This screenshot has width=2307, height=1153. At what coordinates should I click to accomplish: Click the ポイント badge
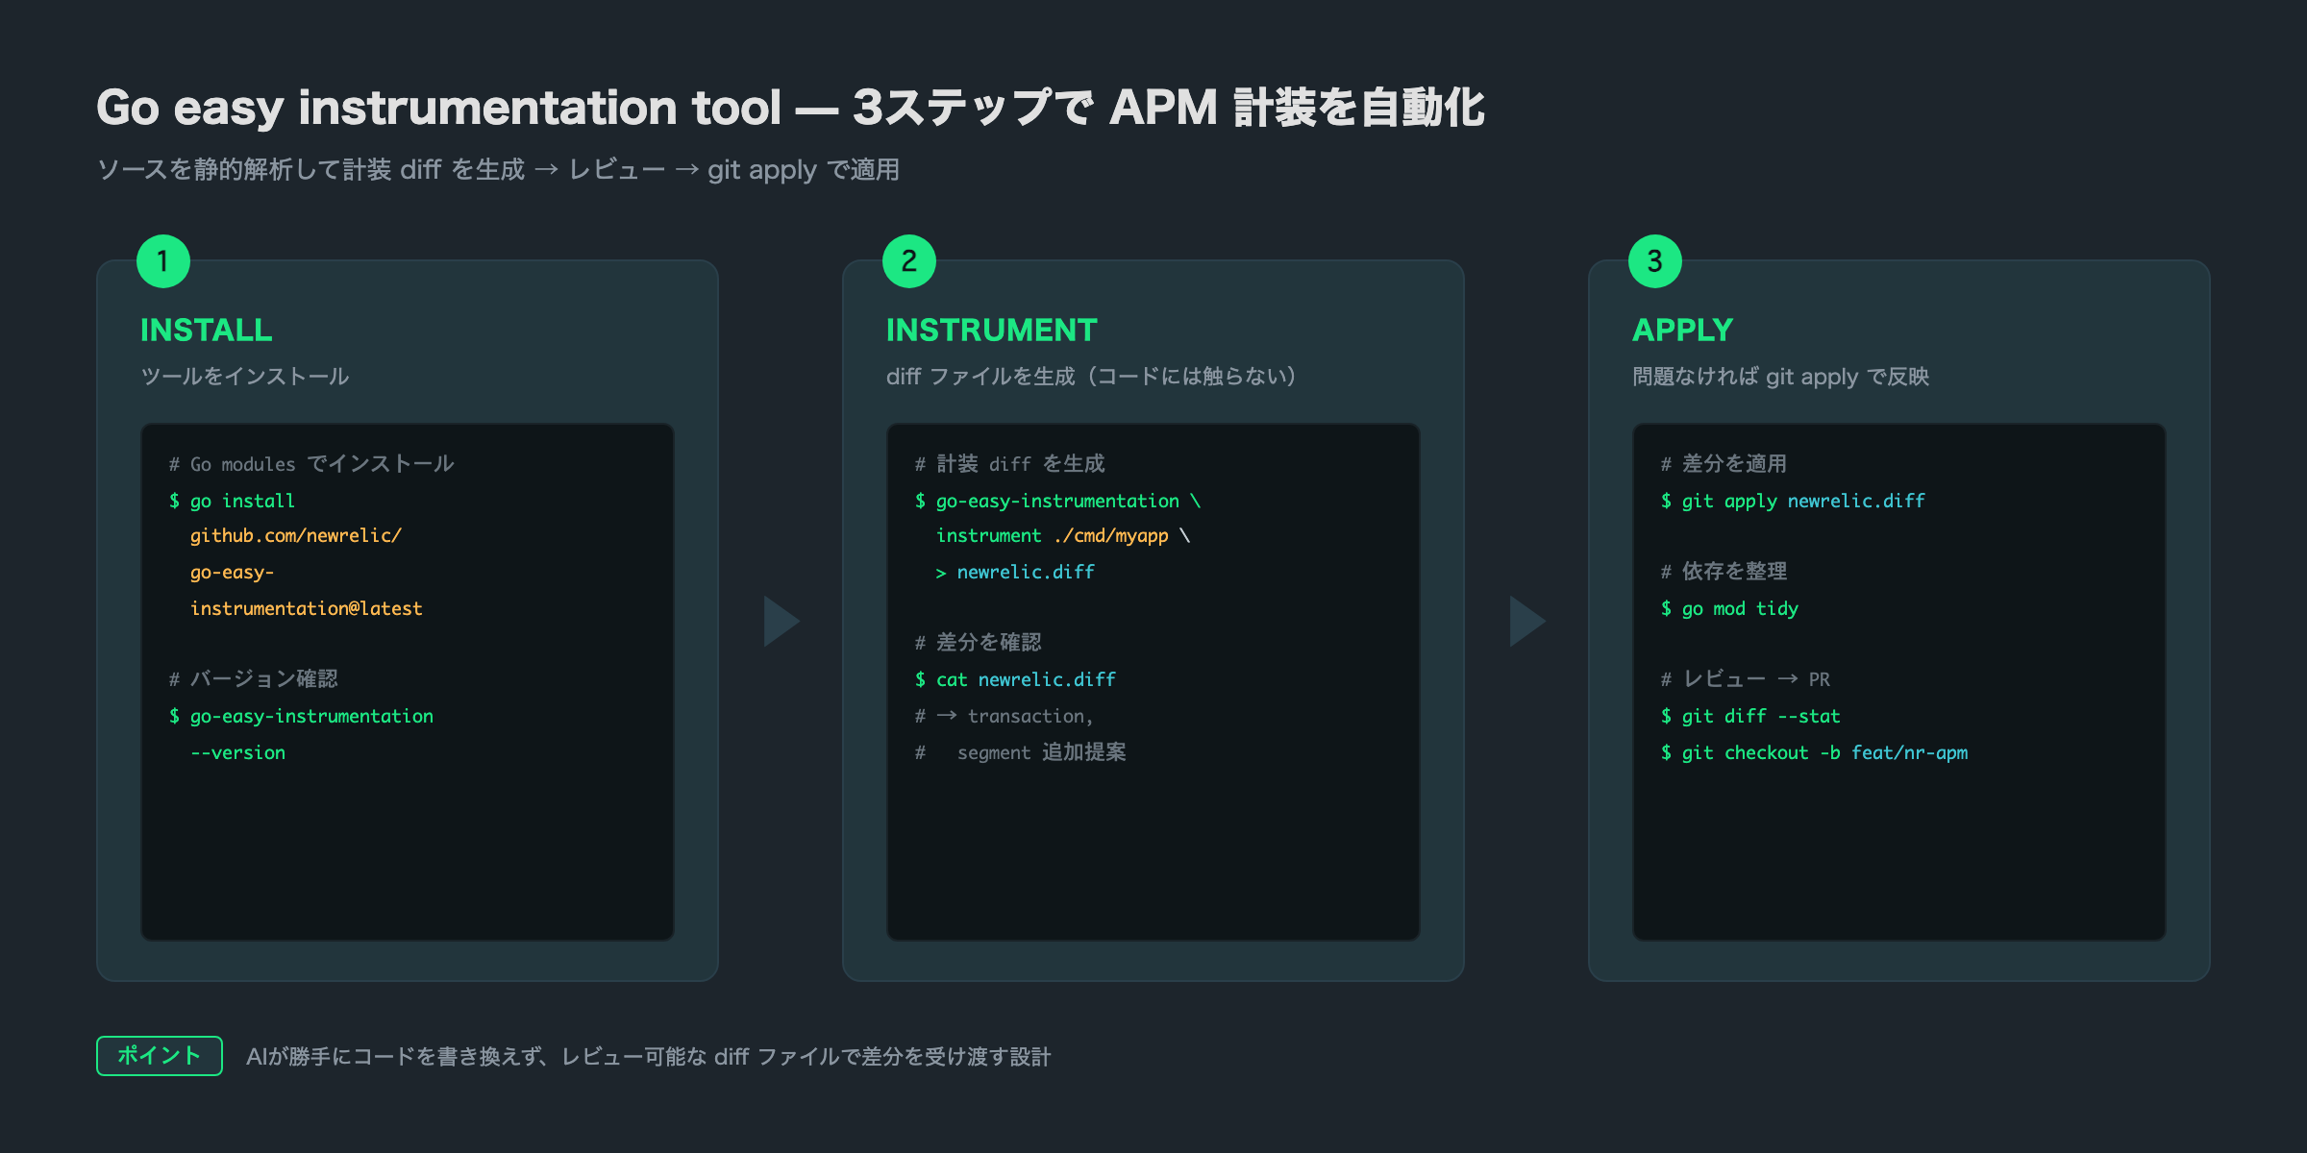click(160, 1056)
